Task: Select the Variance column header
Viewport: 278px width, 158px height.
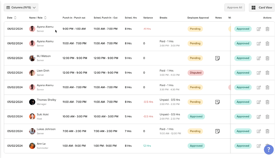Action: click(148, 18)
